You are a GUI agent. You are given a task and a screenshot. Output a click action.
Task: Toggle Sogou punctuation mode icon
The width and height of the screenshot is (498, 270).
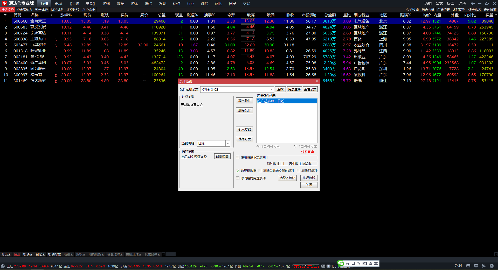(x=359, y=264)
